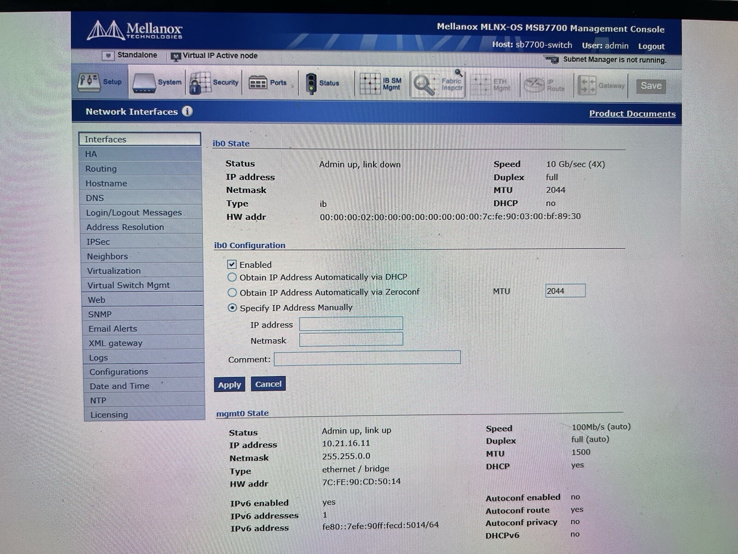Click the ib0 IP address field
Image resolution: width=738 pixels, height=554 pixels.
(351, 324)
